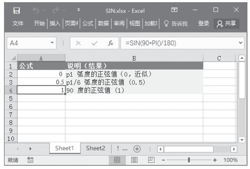Switch to Normal view layout
The height and width of the screenshot is (169, 250).
117,160
